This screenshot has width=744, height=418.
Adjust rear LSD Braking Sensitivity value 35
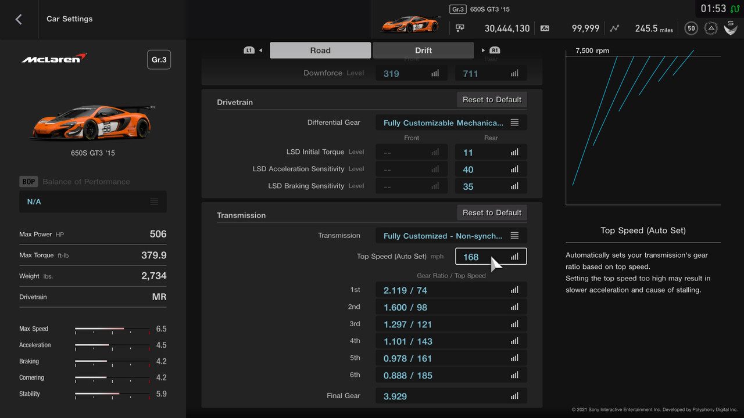pyautogui.click(x=491, y=186)
